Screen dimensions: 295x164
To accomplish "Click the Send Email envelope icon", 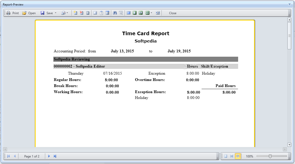I will [63, 13].
